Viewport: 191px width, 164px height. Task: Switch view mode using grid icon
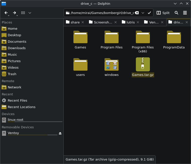(23, 13)
